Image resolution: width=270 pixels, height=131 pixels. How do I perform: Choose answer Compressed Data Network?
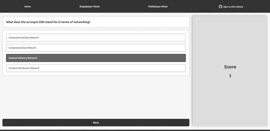pos(96,48)
